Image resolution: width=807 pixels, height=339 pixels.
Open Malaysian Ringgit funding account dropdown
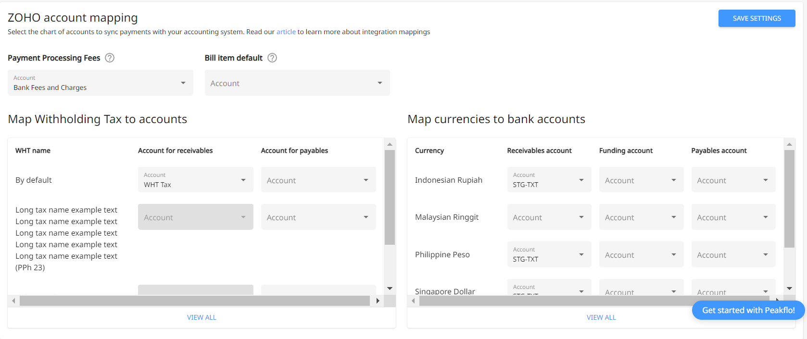click(x=641, y=217)
